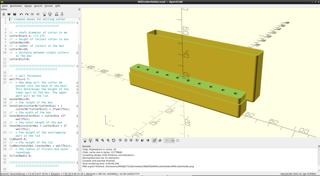Reset the 3D view rotation
This screenshot has width=320, height=176.
tap(114, 140)
